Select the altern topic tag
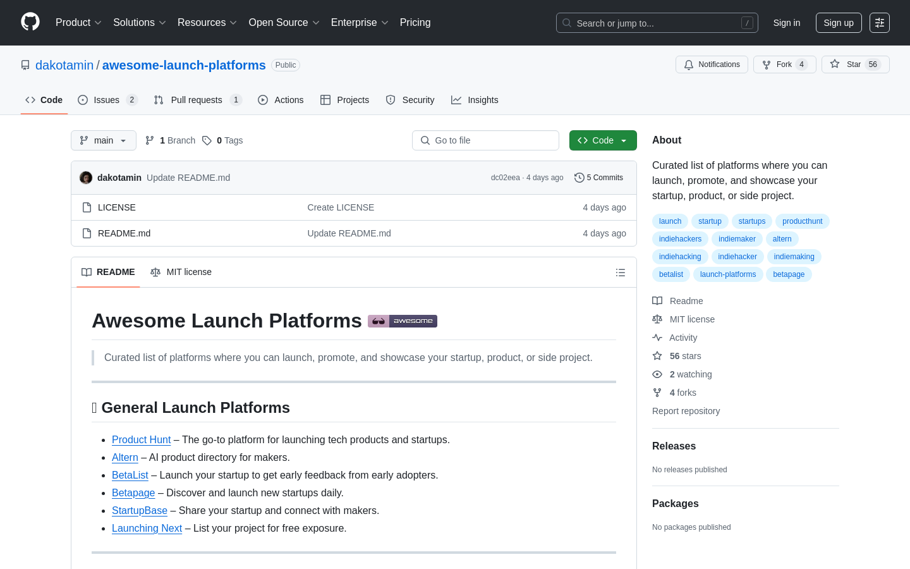 782,239
